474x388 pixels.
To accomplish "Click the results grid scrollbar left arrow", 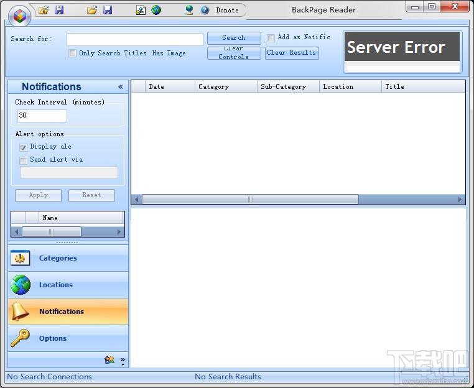I will pos(137,200).
